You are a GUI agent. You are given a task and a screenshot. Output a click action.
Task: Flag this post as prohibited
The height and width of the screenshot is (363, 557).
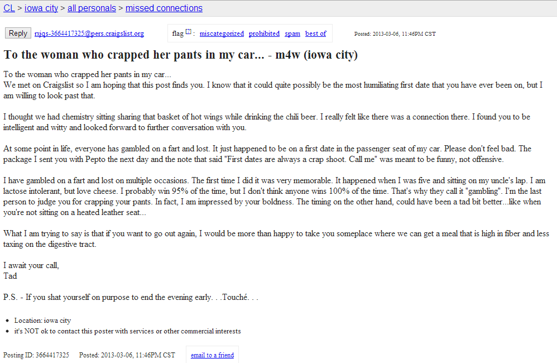(x=265, y=34)
